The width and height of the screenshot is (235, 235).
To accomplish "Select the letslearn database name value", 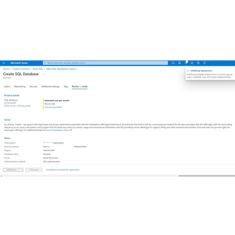I will [47, 154].
